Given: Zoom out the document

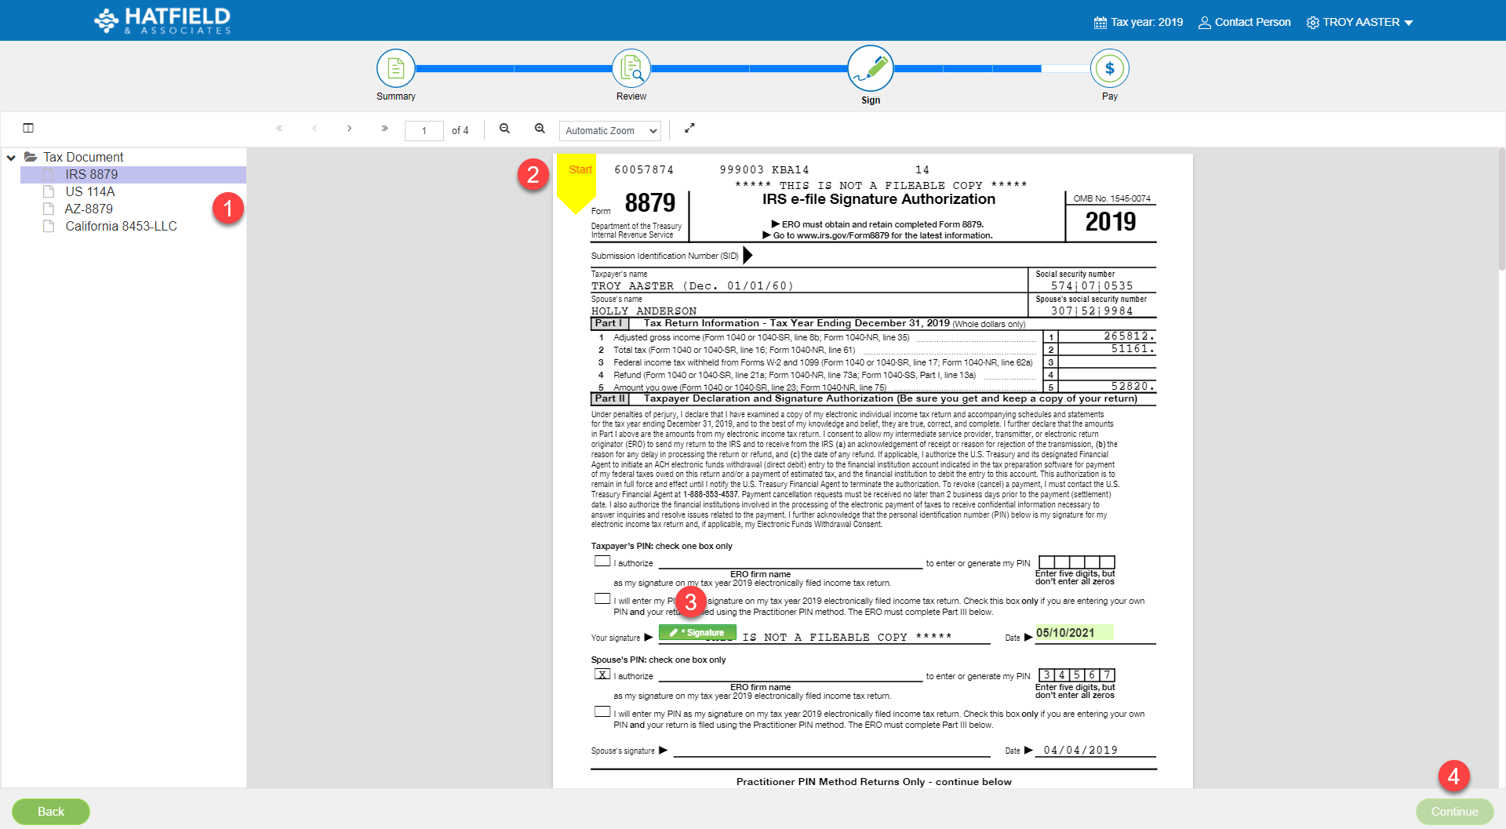Looking at the screenshot, I should click(505, 128).
